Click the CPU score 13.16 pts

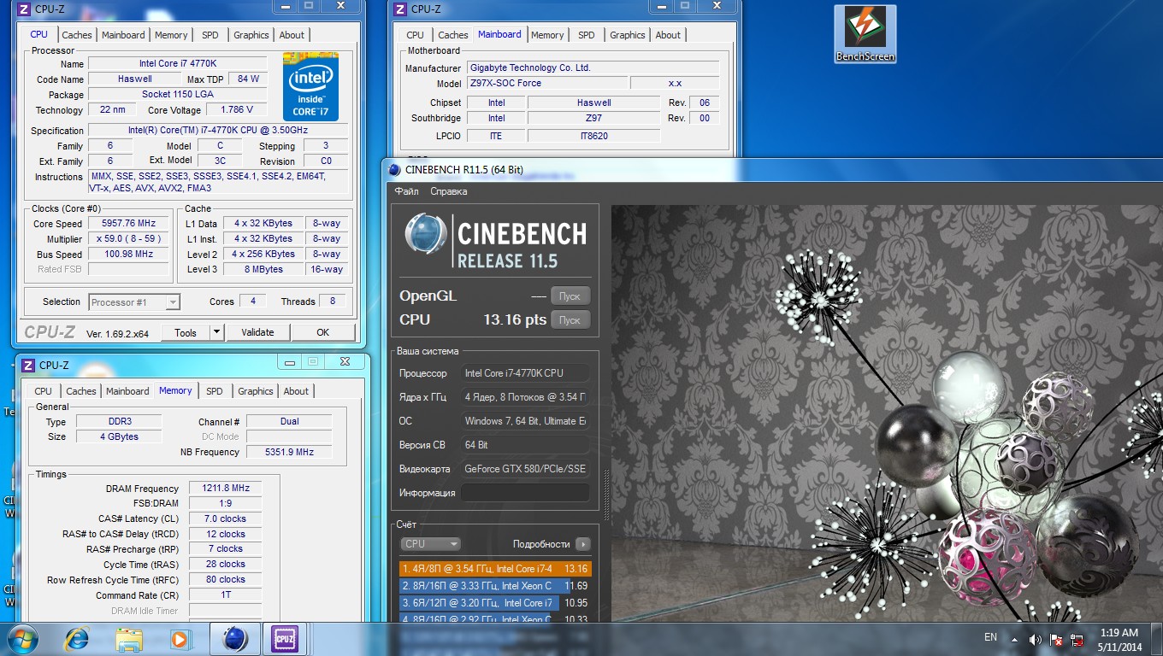click(x=515, y=319)
